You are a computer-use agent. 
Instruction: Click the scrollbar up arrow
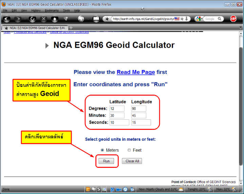241,34
